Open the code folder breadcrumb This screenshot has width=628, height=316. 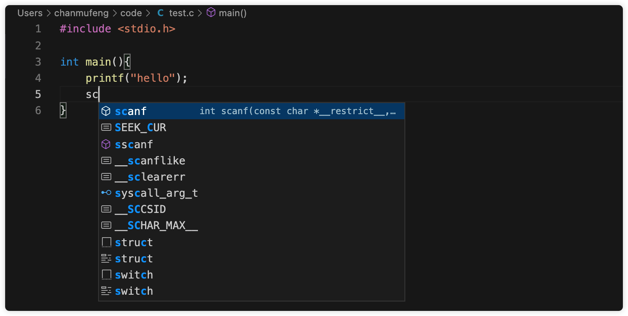click(x=131, y=13)
